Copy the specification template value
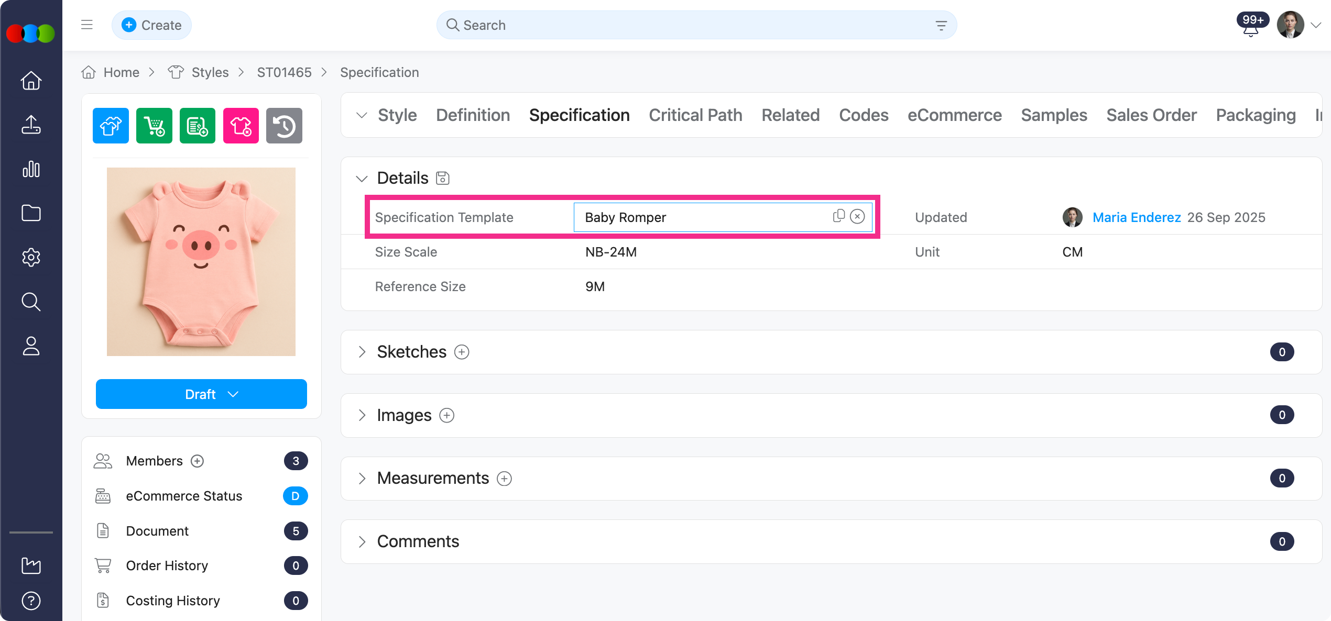Screen dimensions: 1331x621 838,216
